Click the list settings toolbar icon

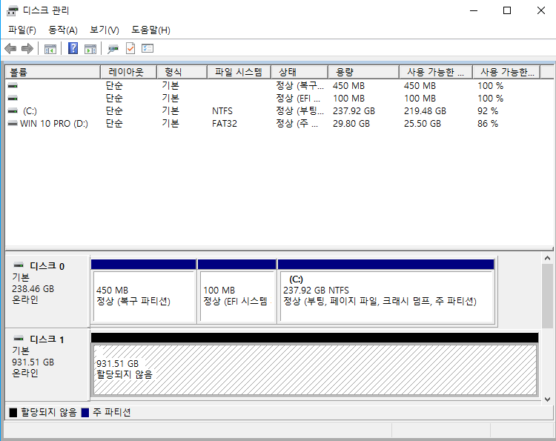[148, 48]
